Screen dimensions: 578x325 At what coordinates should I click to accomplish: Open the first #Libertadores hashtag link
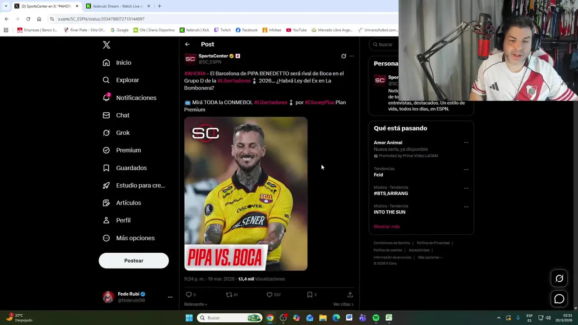[x=234, y=81]
